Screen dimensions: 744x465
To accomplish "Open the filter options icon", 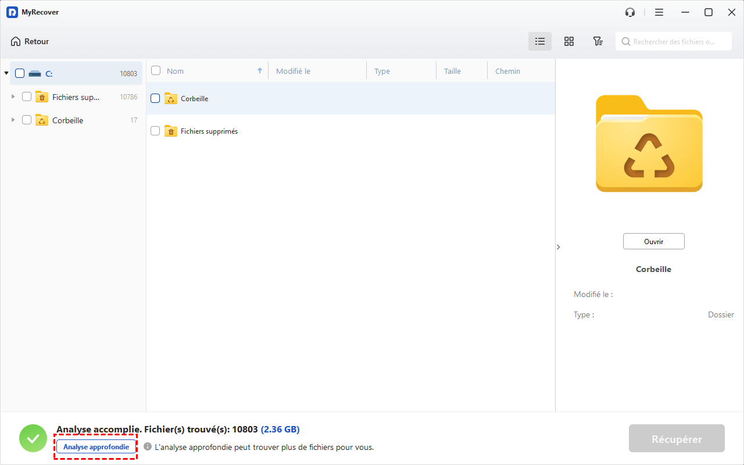I will (598, 41).
